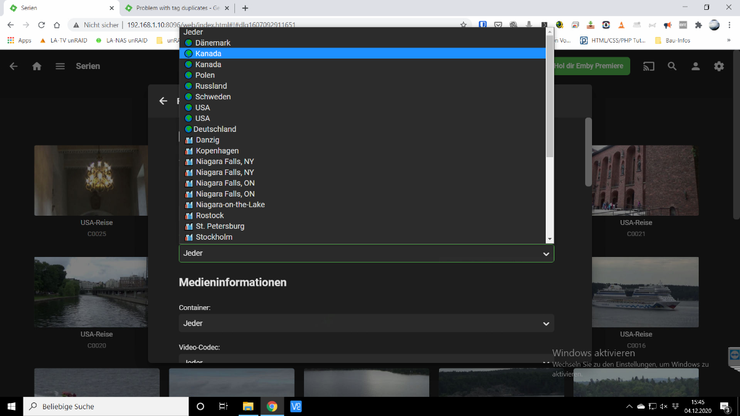Viewport: 740px width, 416px height.
Task: Click the Chrome icon on the taskbar
Action: (272, 406)
